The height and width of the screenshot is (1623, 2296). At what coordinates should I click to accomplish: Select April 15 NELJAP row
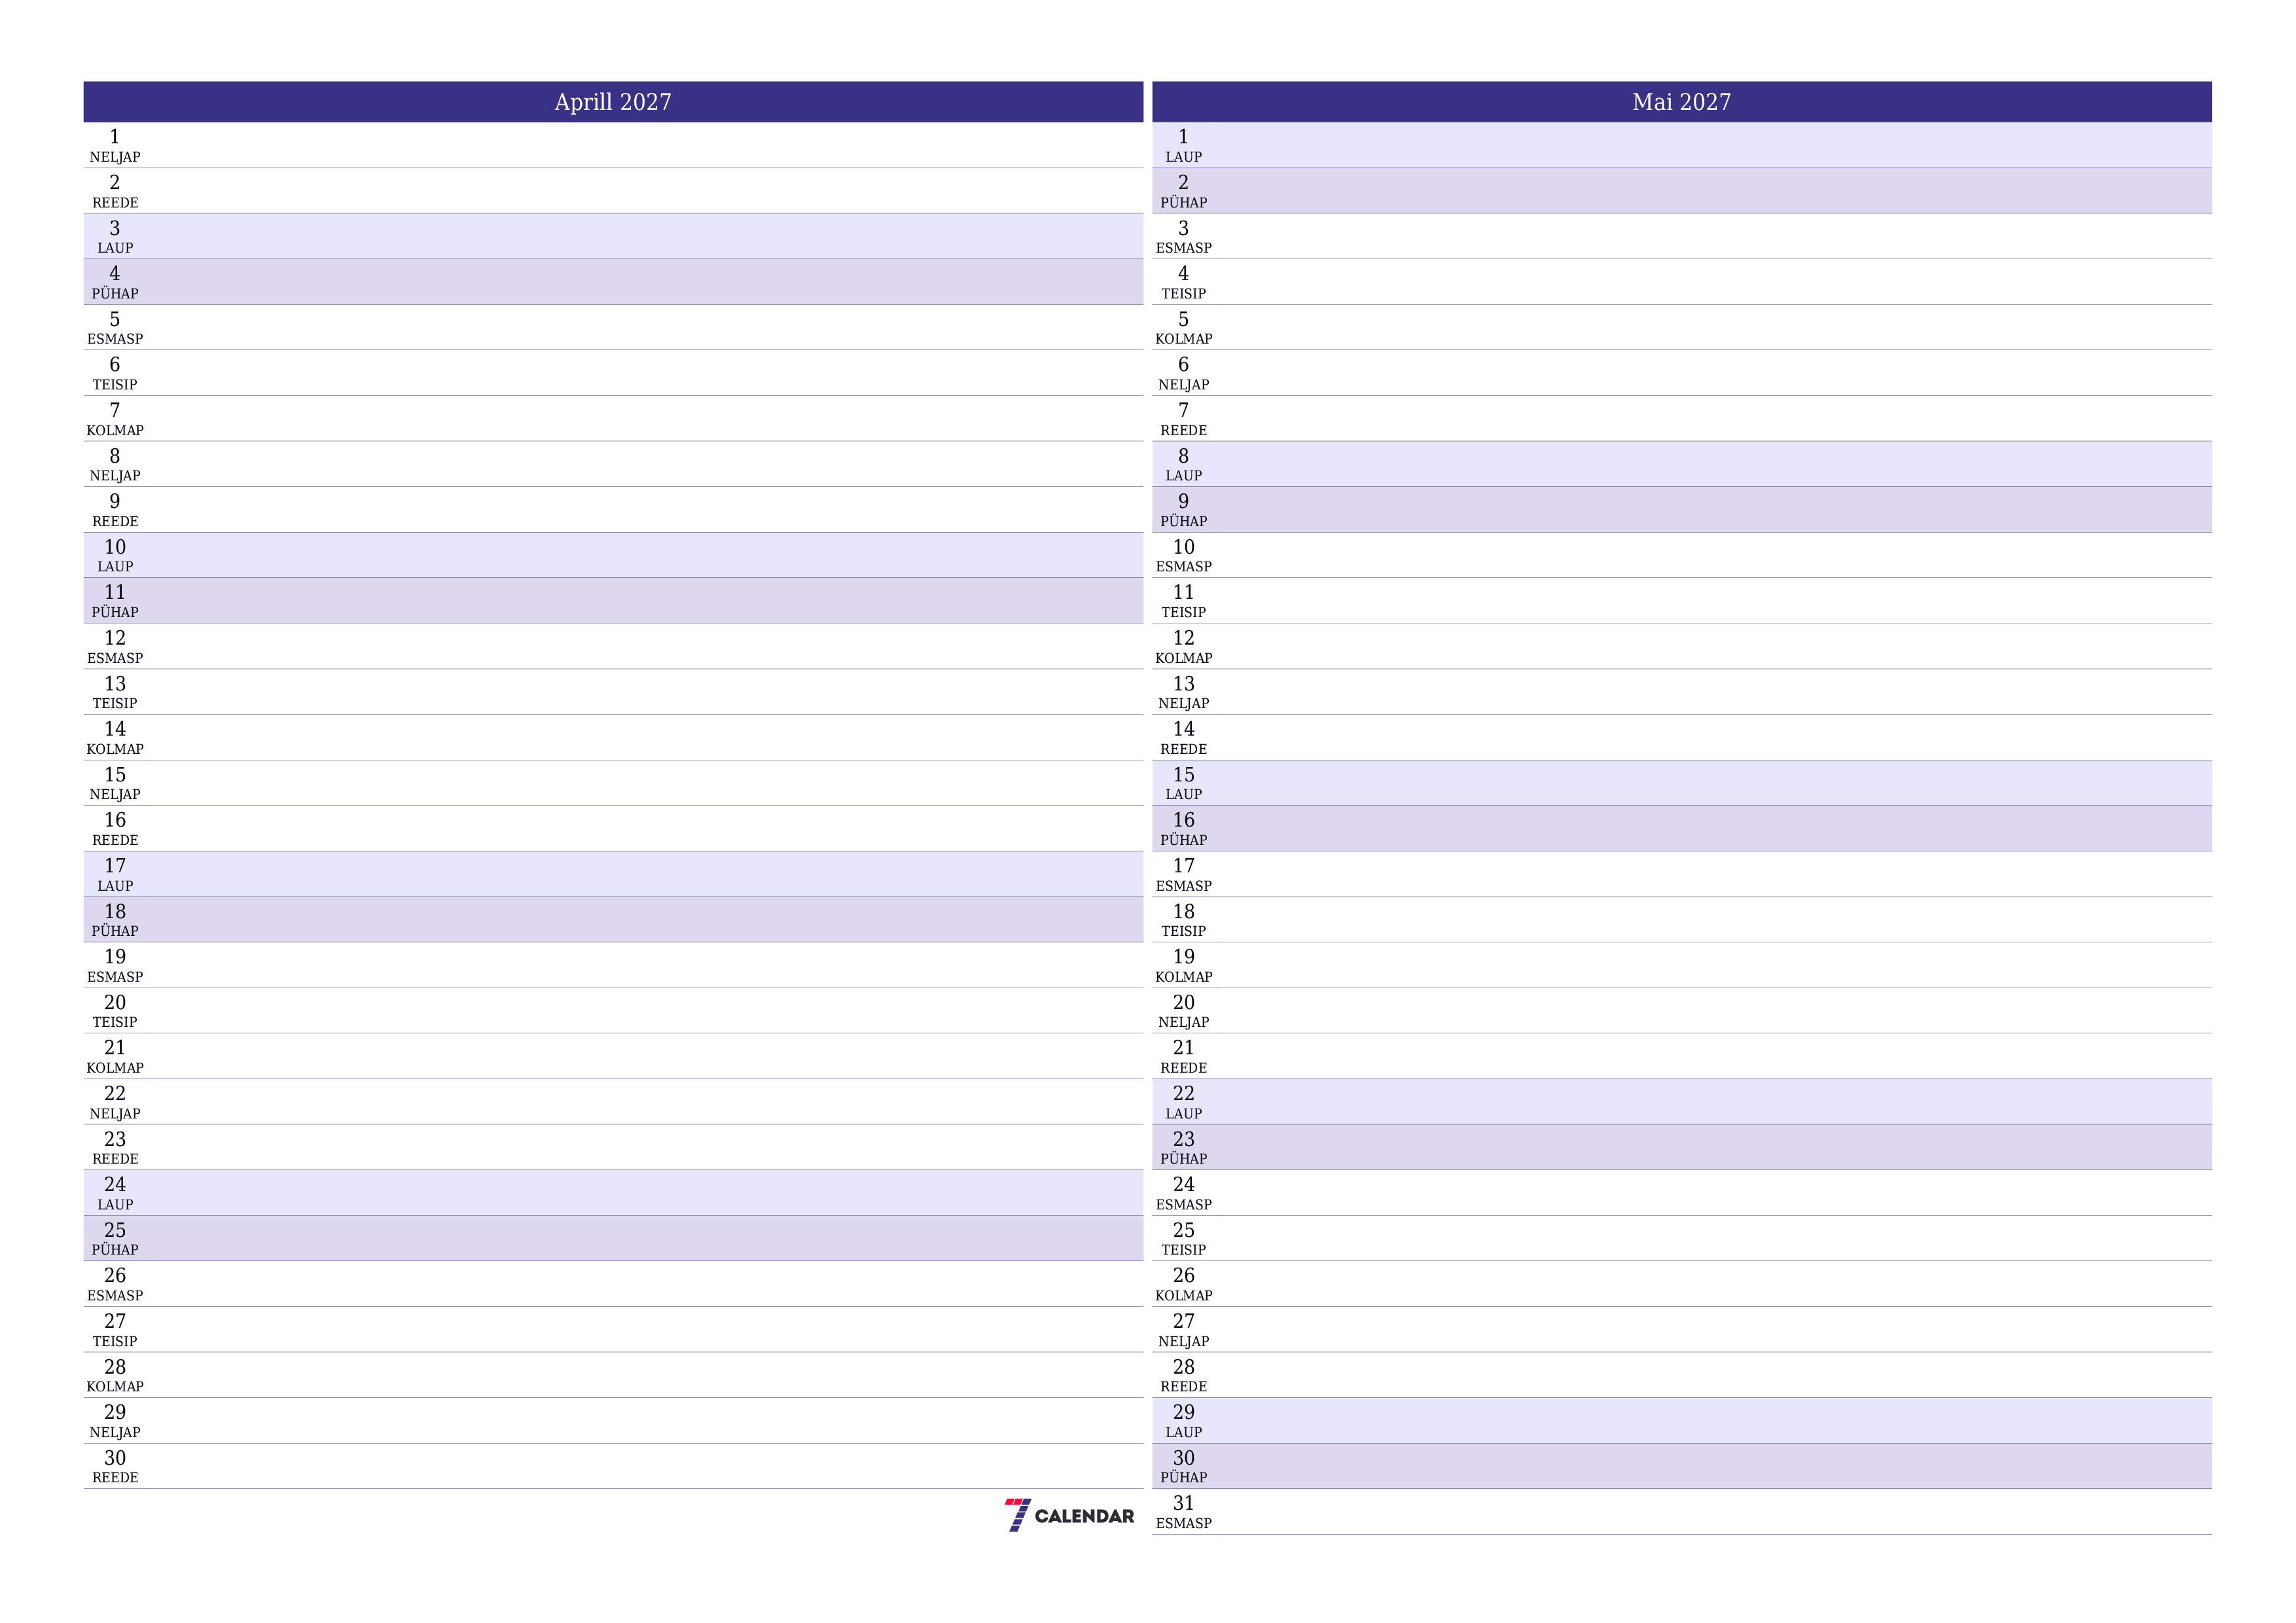613,782
